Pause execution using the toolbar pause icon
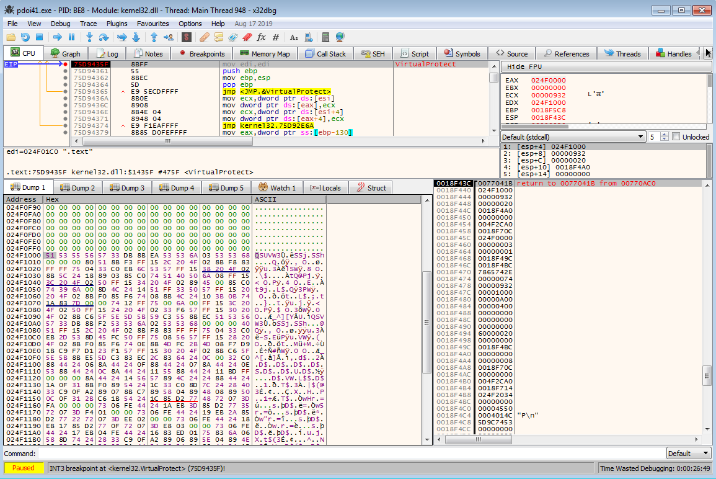Image resolution: width=716 pixels, height=479 pixels. click(72, 37)
